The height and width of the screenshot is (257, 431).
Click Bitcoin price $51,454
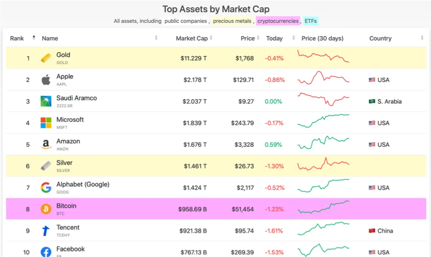pos(242,209)
